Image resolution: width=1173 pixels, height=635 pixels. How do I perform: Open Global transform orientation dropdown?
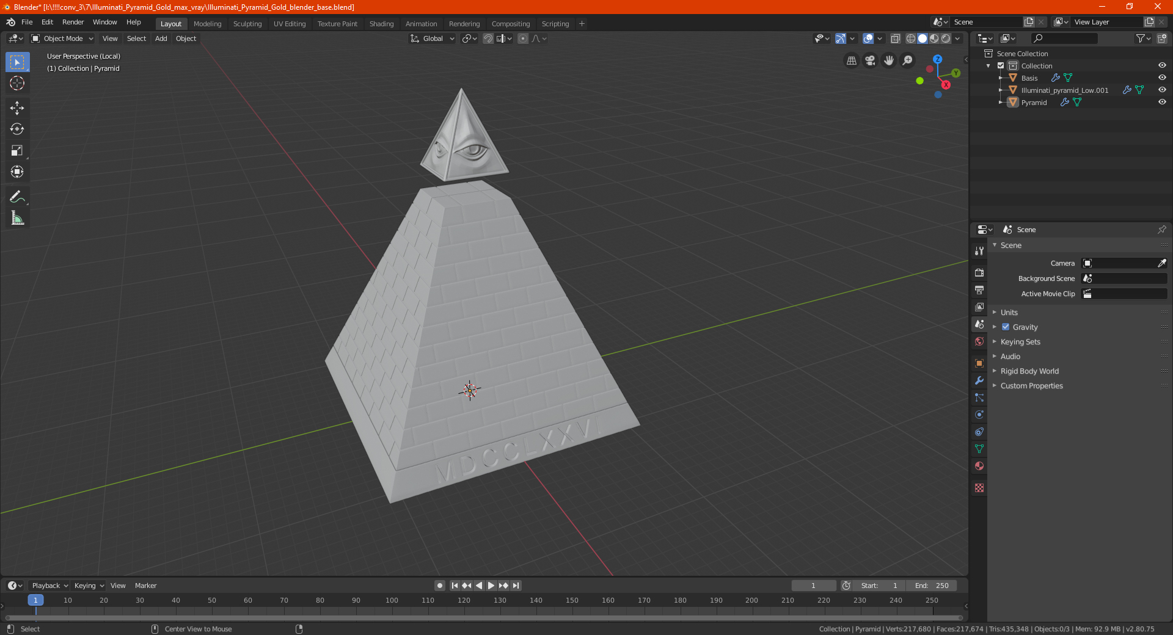(433, 38)
